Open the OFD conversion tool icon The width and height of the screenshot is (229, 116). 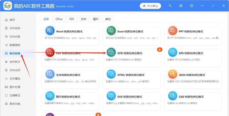pyautogui.click(x=111, y=52)
